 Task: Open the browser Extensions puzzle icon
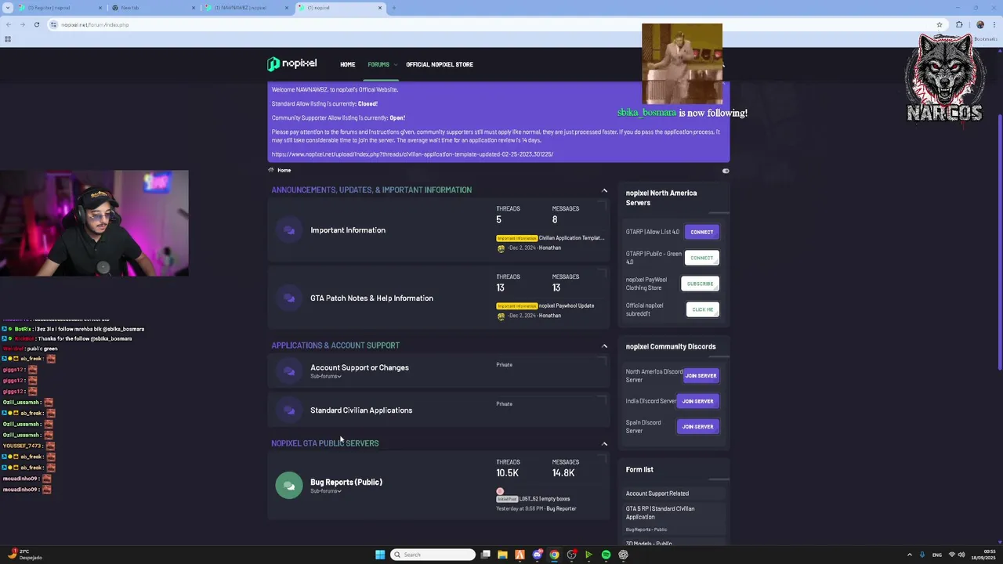[959, 24]
